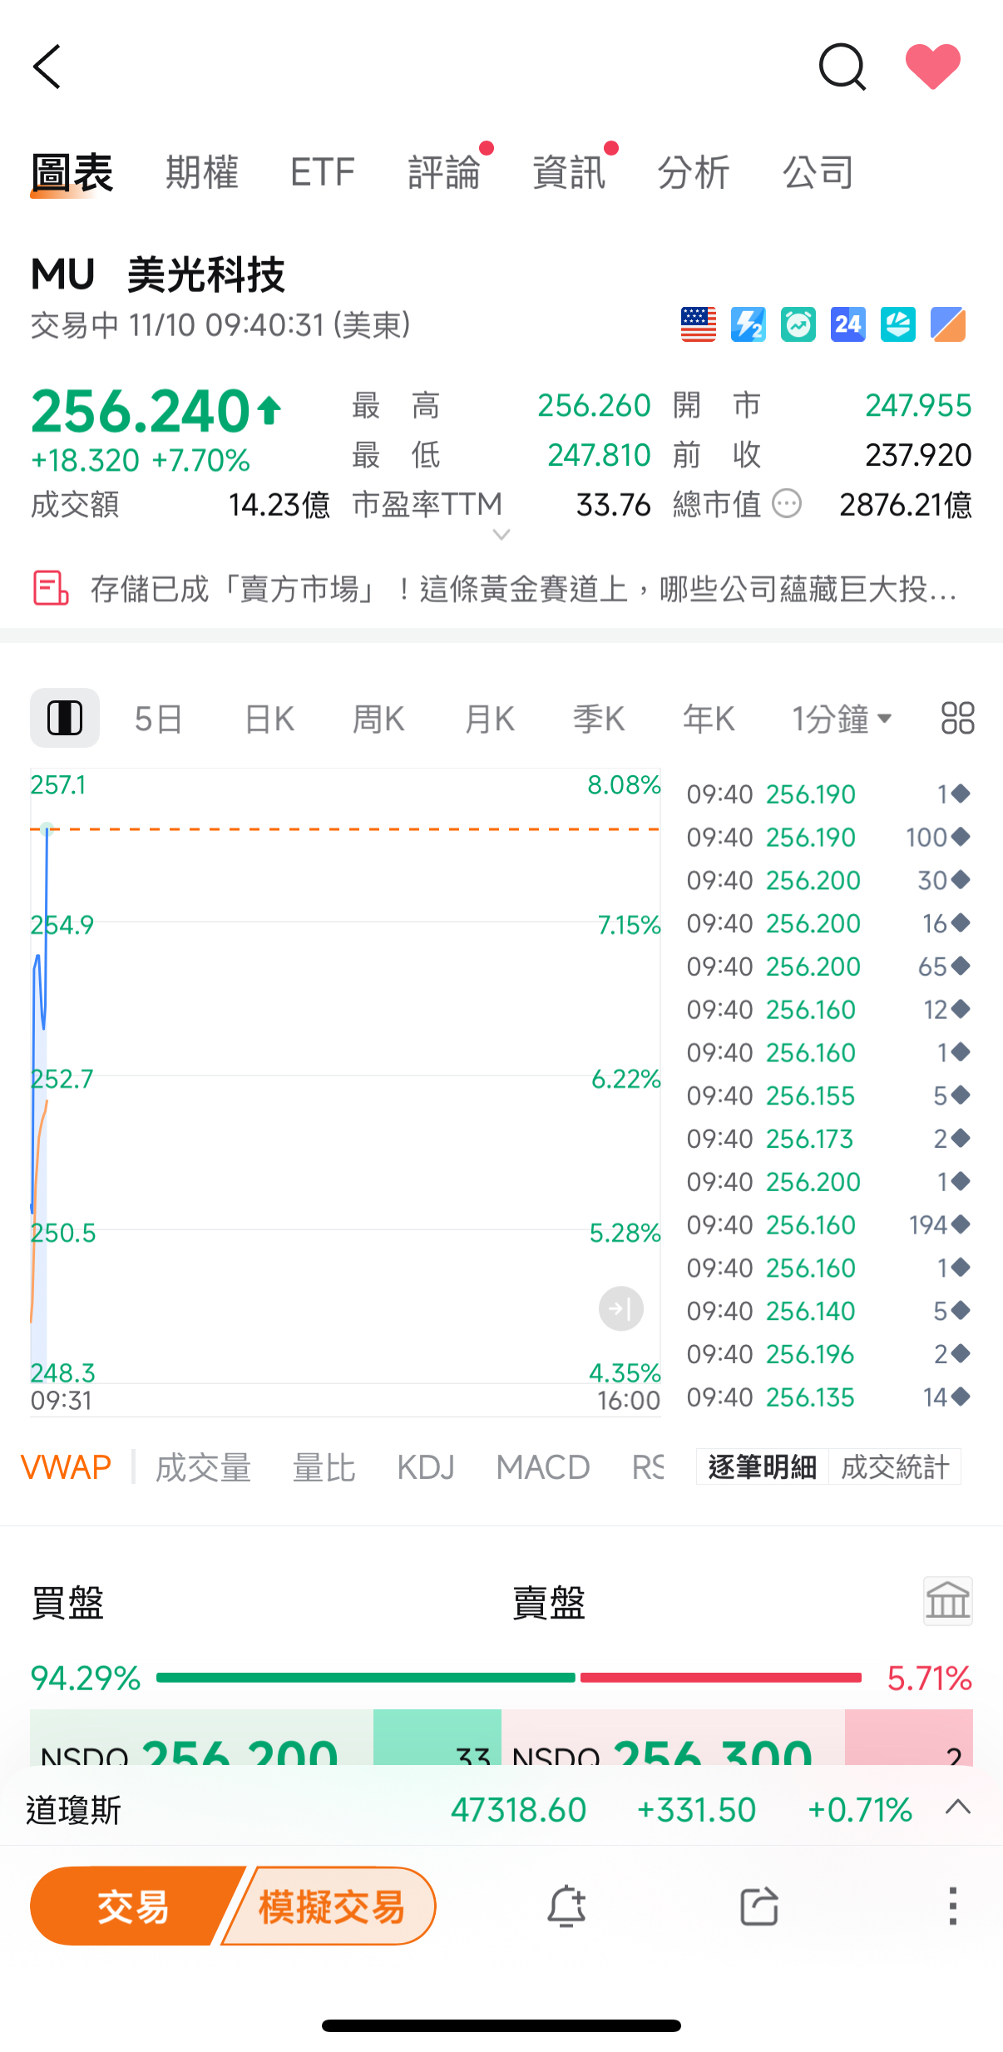This screenshot has width=1003, height=2052.
Task: Open the 評論 tab
Action: click(x=445, y=173)
